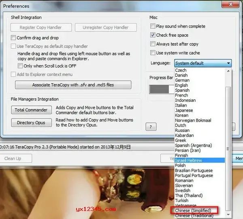
Task: Choose Chinese (Simplified) from the list
Action: tap(200, 211)
